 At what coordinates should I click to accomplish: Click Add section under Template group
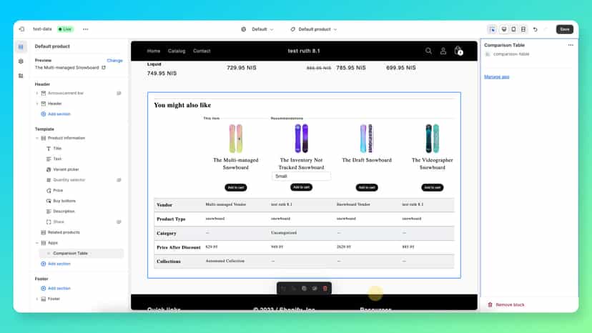[56, 264]
